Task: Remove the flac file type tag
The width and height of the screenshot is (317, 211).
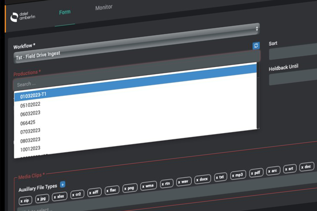Action: click(107, 191)
